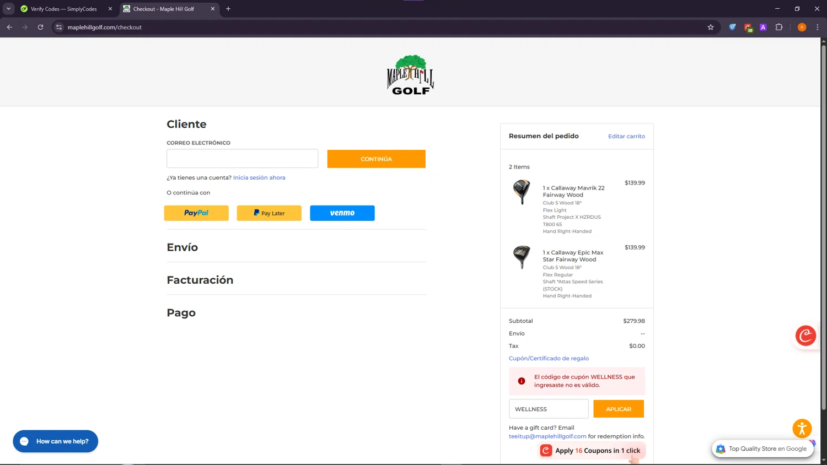Viewport: 827px width, 465px height.
Task: Check out with the PayPal button
Action: [196, 213]
